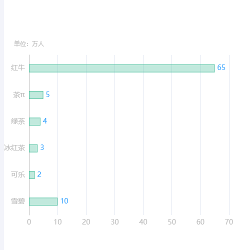
Task: Click the x-axis tick label 70
Action: click(x=229, y=222)
